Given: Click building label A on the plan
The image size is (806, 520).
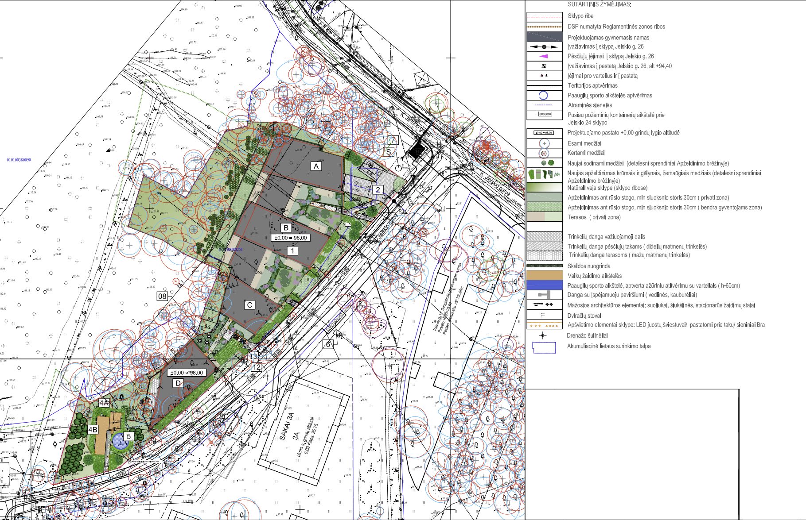Looking at the screenshot, I should pos(316,166).
